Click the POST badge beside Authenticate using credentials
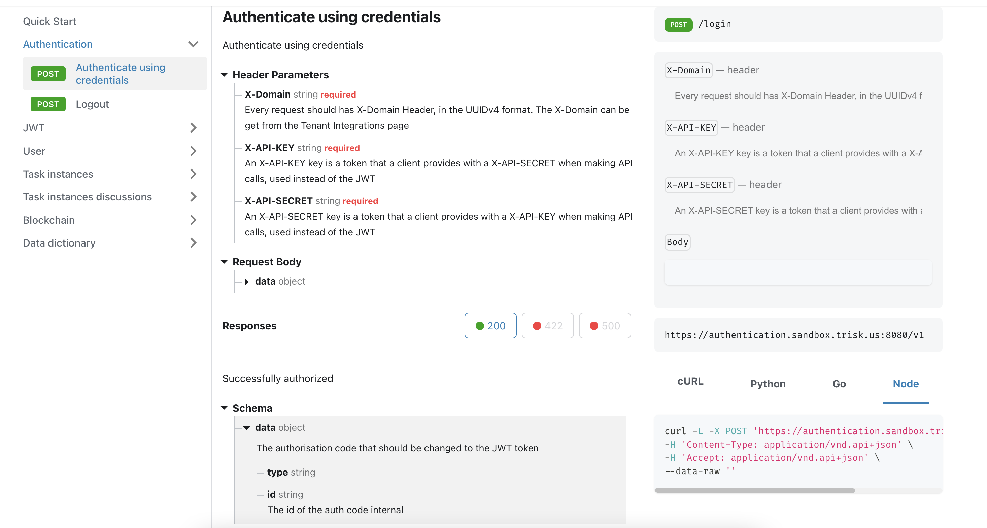This screenshot has height=528, width=987. pyautogui.click(x=48, y=74)
